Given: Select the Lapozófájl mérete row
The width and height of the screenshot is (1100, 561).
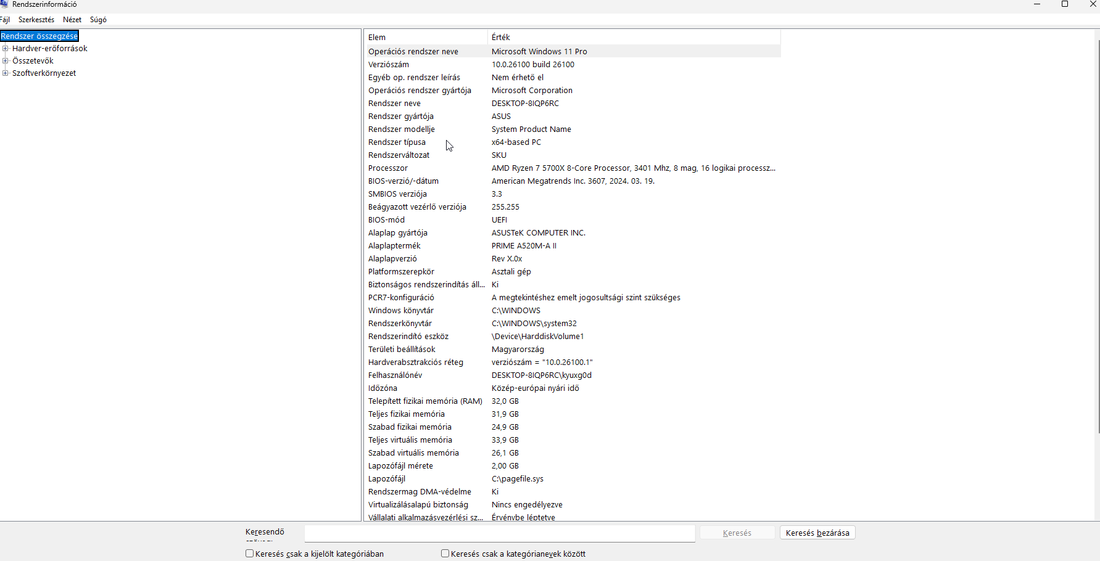Looking at the screenshot, I should click(x=573, y=466).
